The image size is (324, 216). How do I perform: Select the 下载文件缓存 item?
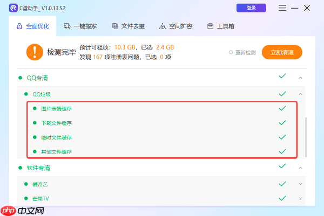[56, 123]
